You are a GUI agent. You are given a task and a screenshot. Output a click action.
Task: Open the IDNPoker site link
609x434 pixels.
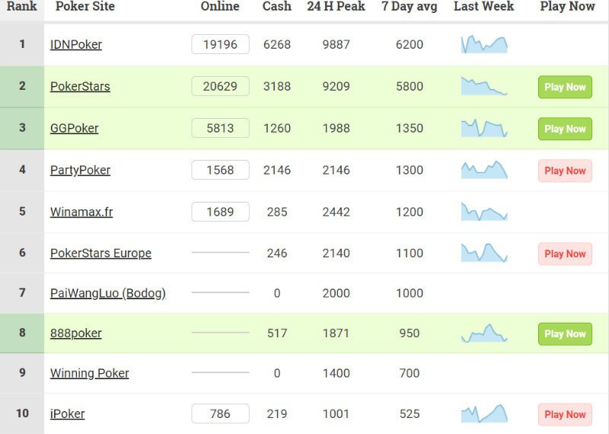coord(76,45)
